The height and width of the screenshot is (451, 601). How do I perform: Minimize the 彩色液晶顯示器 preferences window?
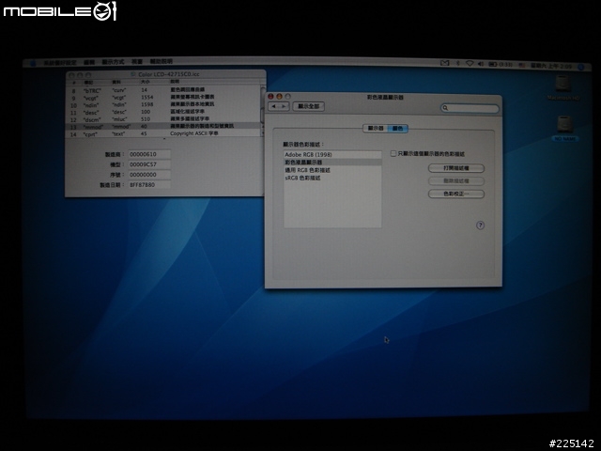(x=279, y=96)
